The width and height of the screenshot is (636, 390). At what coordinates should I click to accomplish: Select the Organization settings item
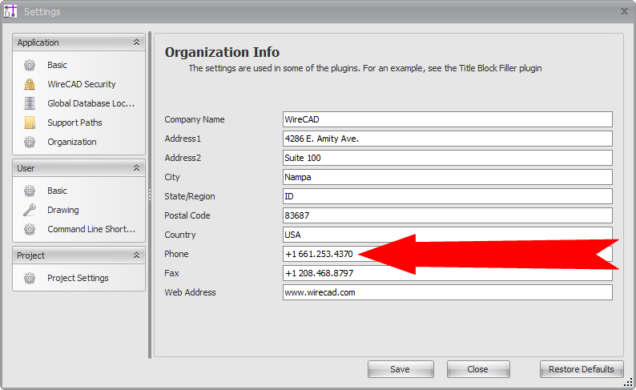point(72,142)
